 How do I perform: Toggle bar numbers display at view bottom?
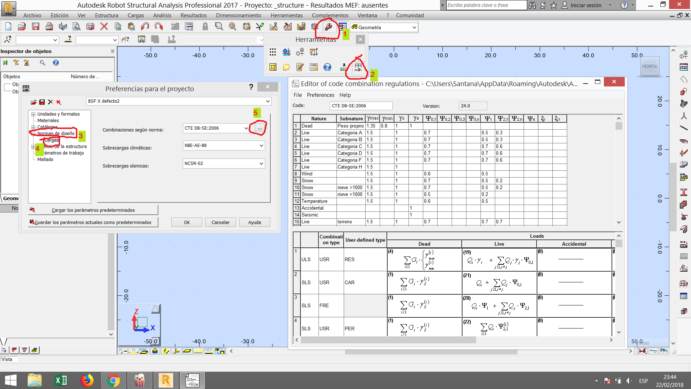[x=134, y=350]
